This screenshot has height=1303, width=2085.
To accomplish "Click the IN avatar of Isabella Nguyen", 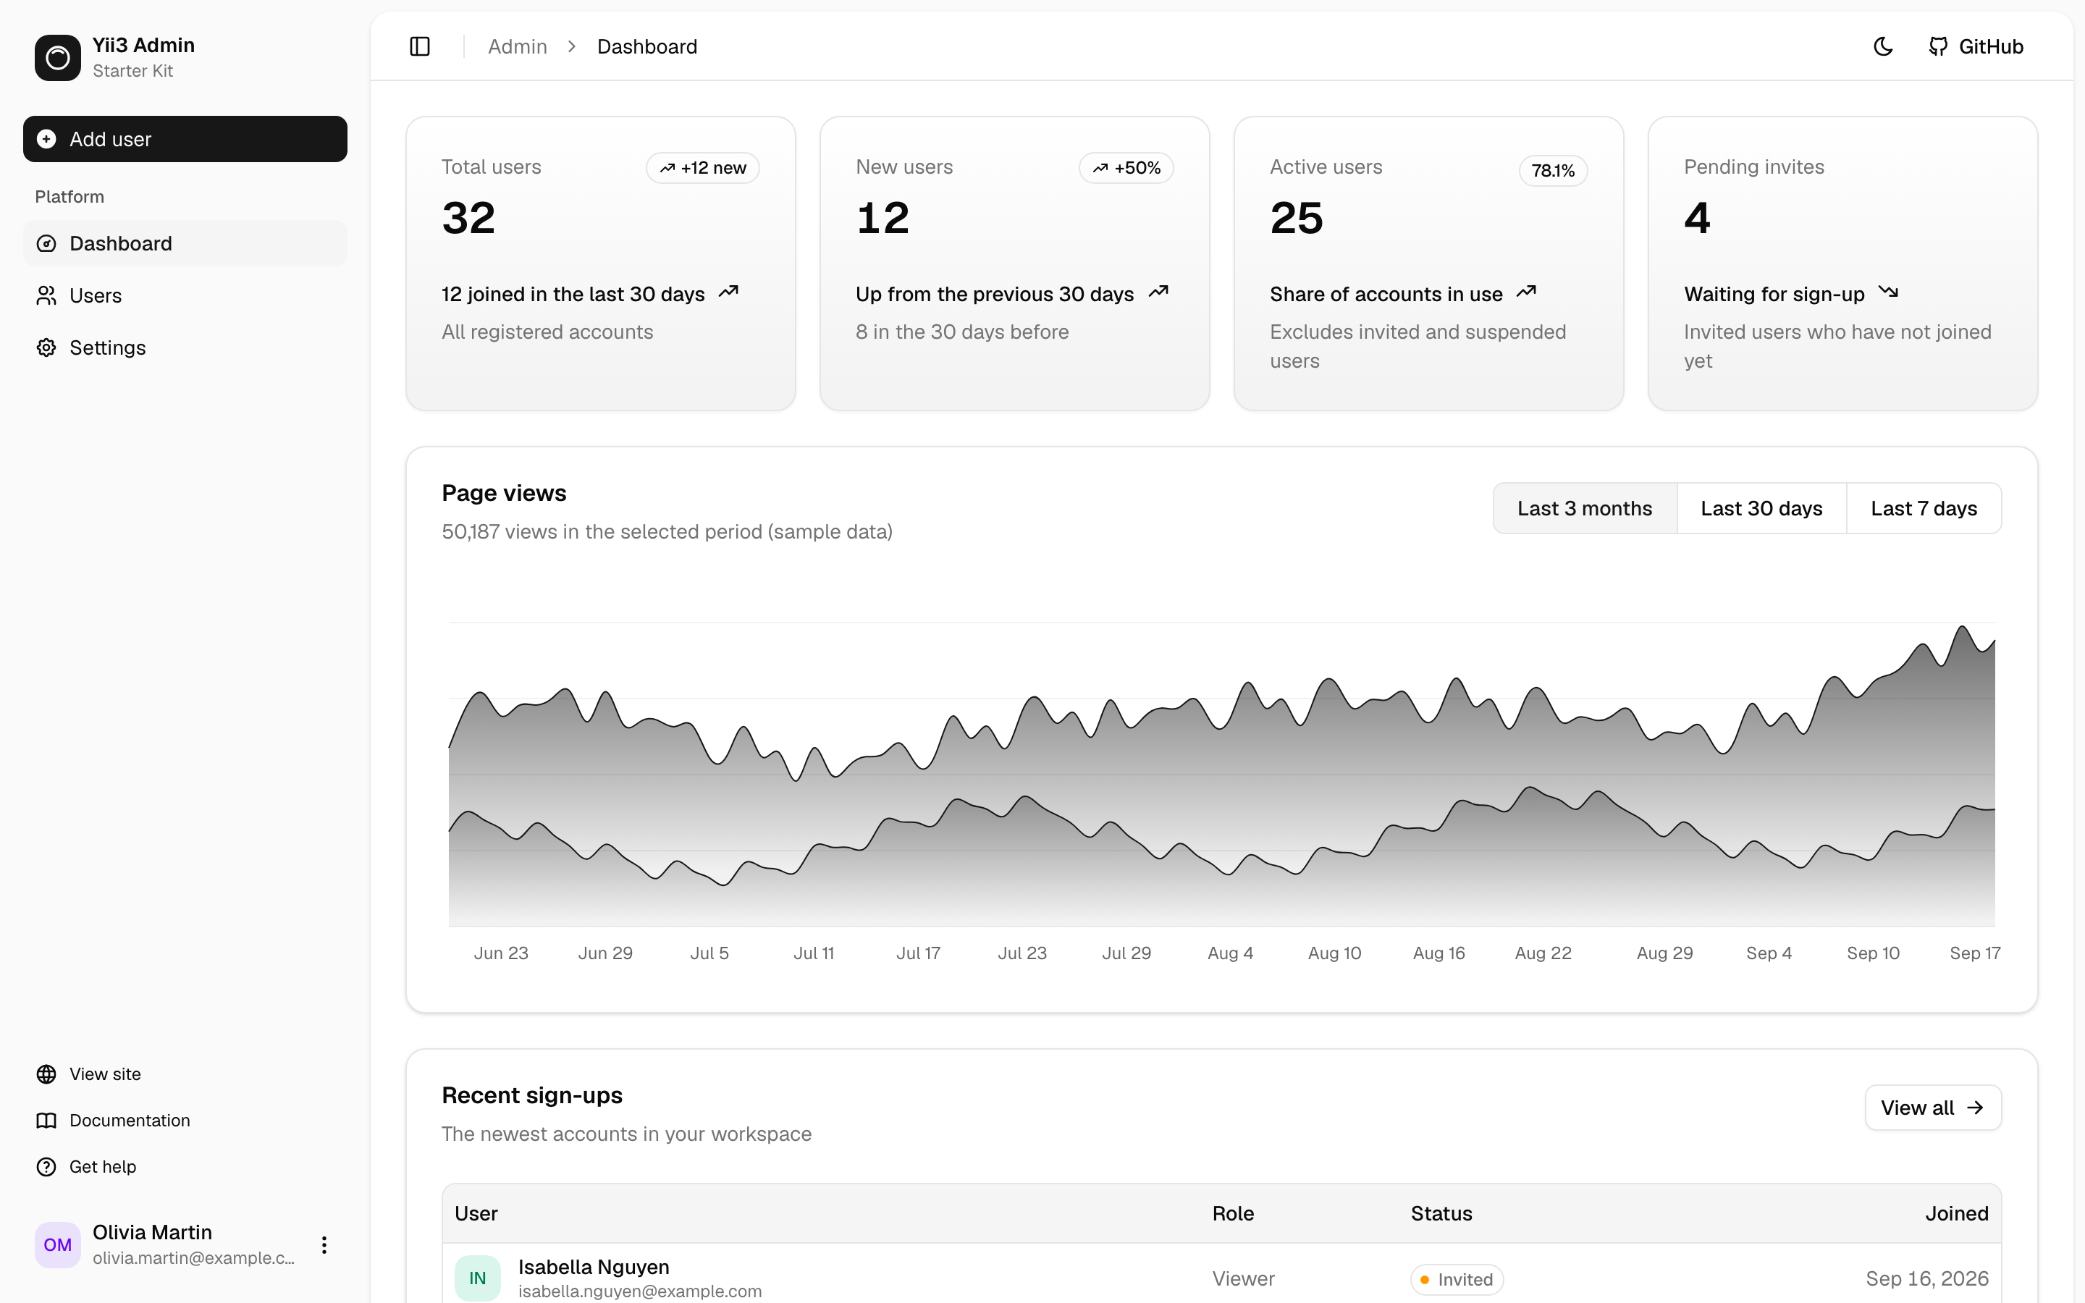I will (477, 1278).
